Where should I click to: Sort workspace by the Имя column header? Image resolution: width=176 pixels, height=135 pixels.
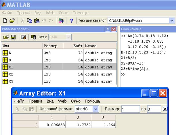pyautogui.click(x=22, y=46)
